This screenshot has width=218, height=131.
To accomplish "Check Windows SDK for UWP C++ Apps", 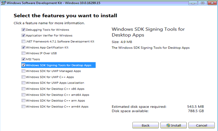I will [23, 77].
